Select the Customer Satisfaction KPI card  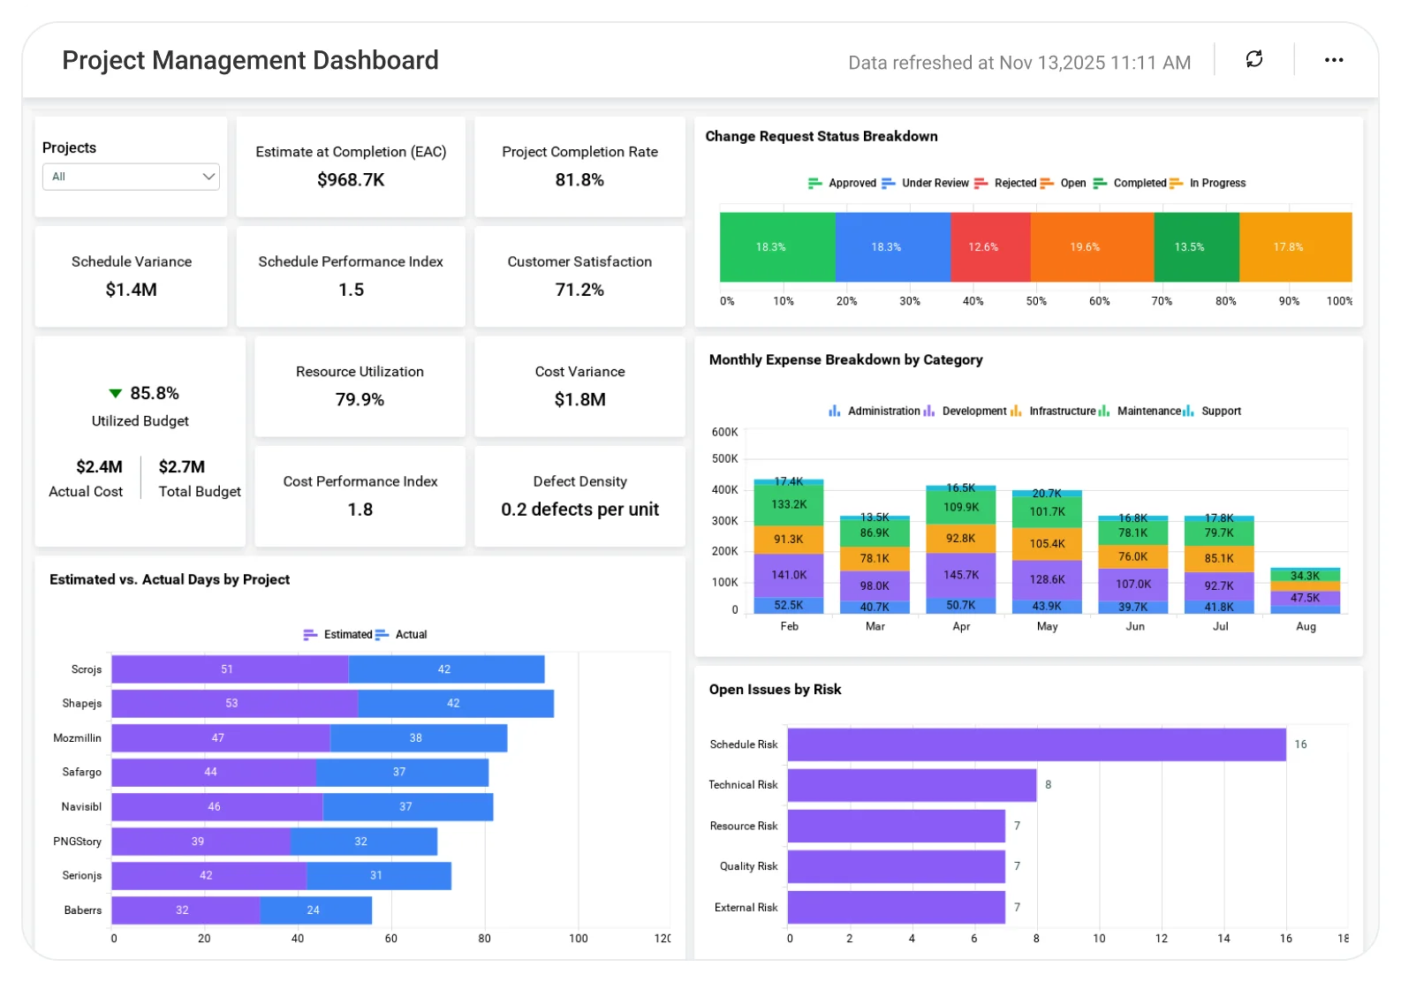coord(579,276)
